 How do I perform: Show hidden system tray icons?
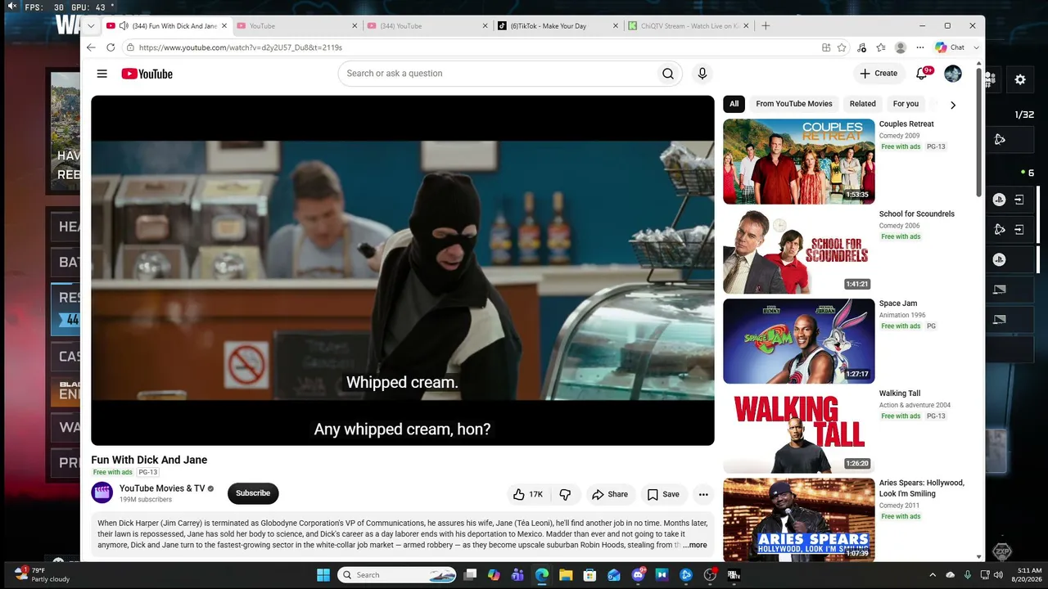click(x=933, y=575)
